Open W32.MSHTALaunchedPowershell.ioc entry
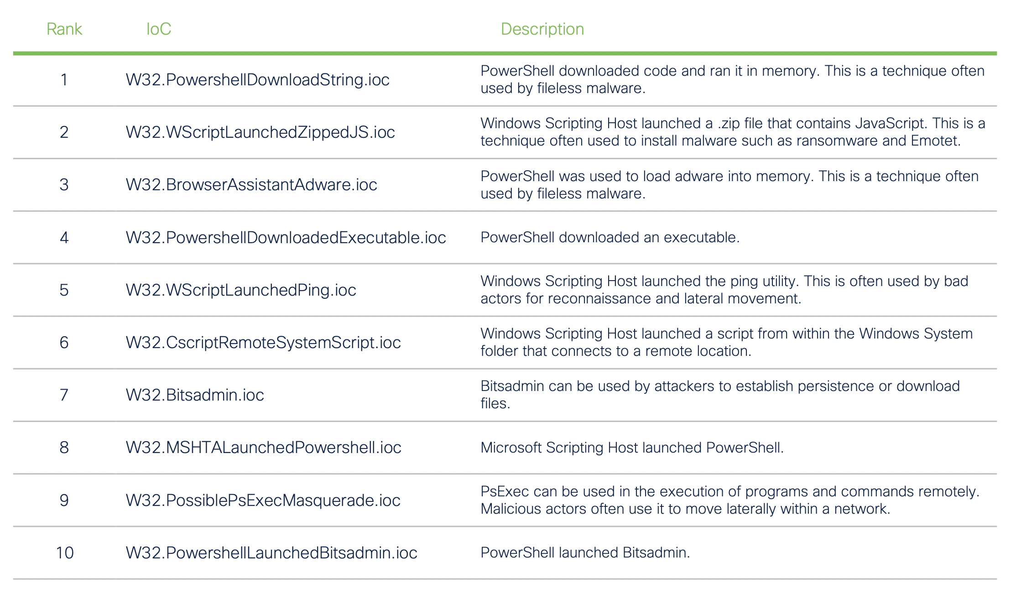Viewport: 1011px width, 594px height. pos(263,448)
